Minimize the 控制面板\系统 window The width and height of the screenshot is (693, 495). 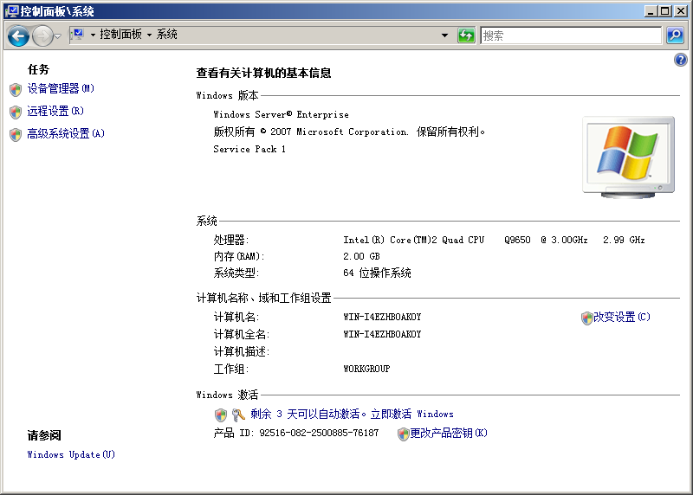pos(651,11)
